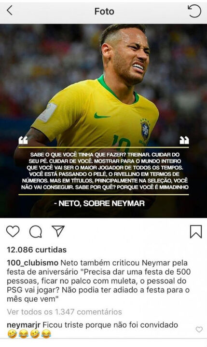The height and width of the screenshot is (347, 207).
Task: Like neymarjr's comment with small heart
Action: [x=199, y=330]
